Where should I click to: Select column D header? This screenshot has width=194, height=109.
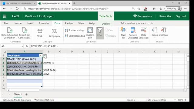[x=72, y=51]
